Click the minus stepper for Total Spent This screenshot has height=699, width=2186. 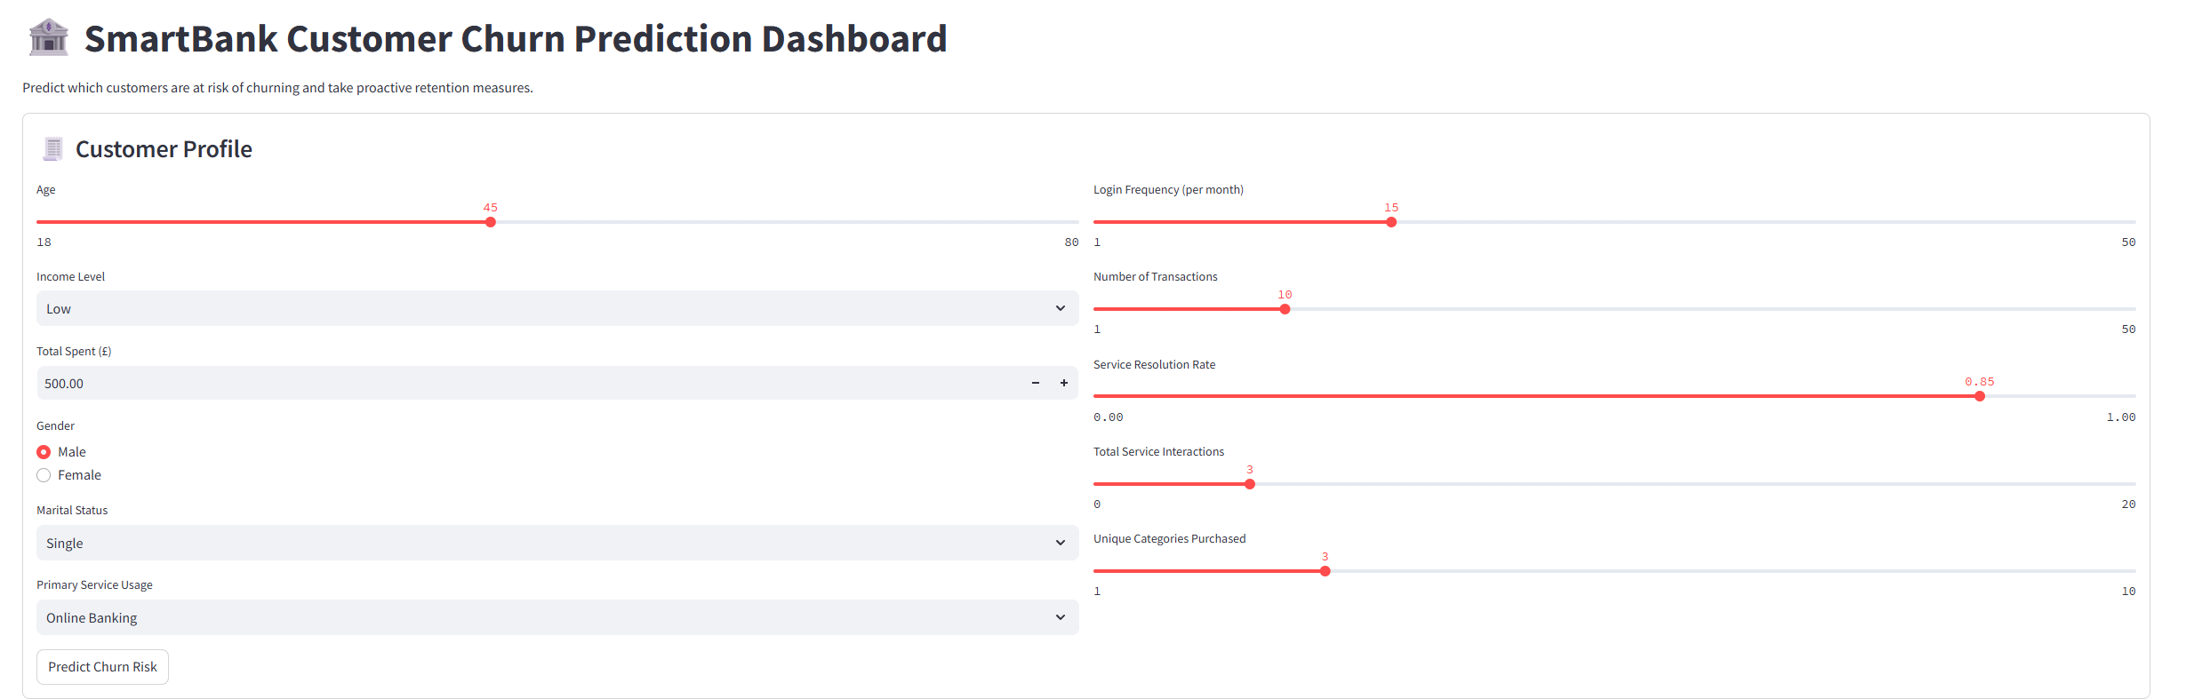(x=1036, y=383)
